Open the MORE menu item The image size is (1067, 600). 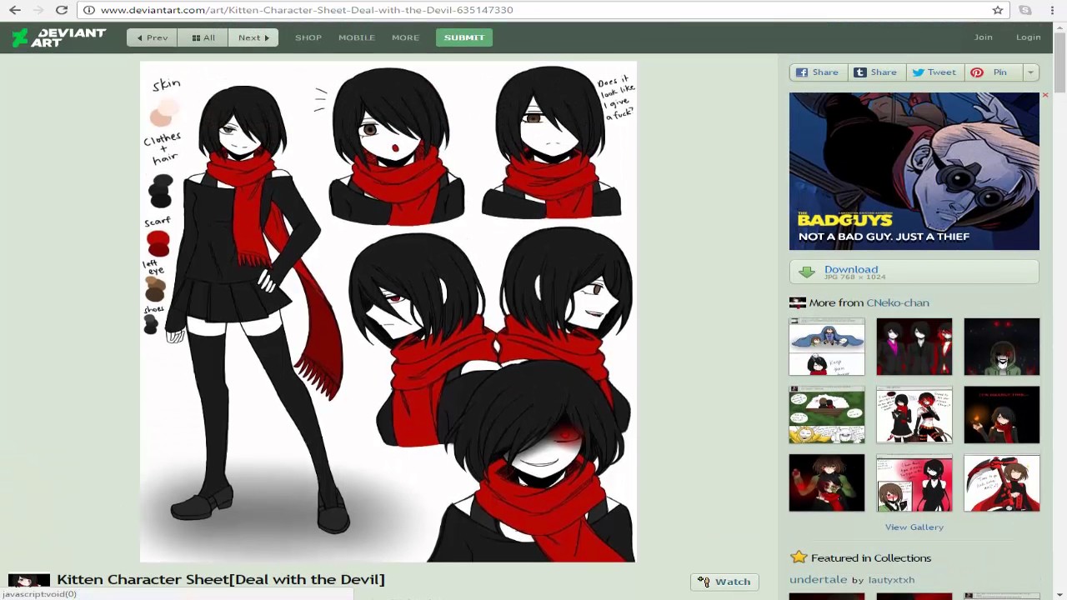point(406,37)
